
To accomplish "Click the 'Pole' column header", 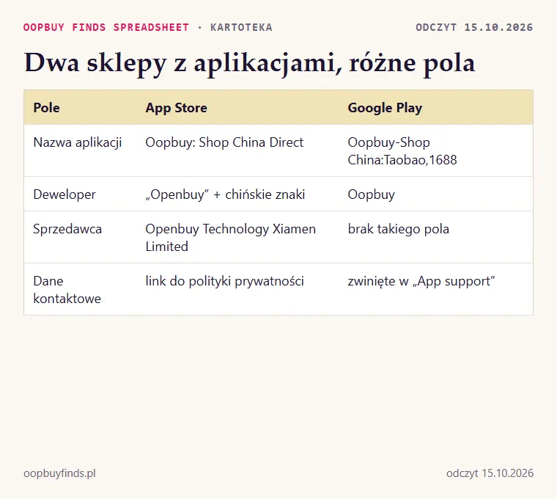I will (x=46, y=108).
